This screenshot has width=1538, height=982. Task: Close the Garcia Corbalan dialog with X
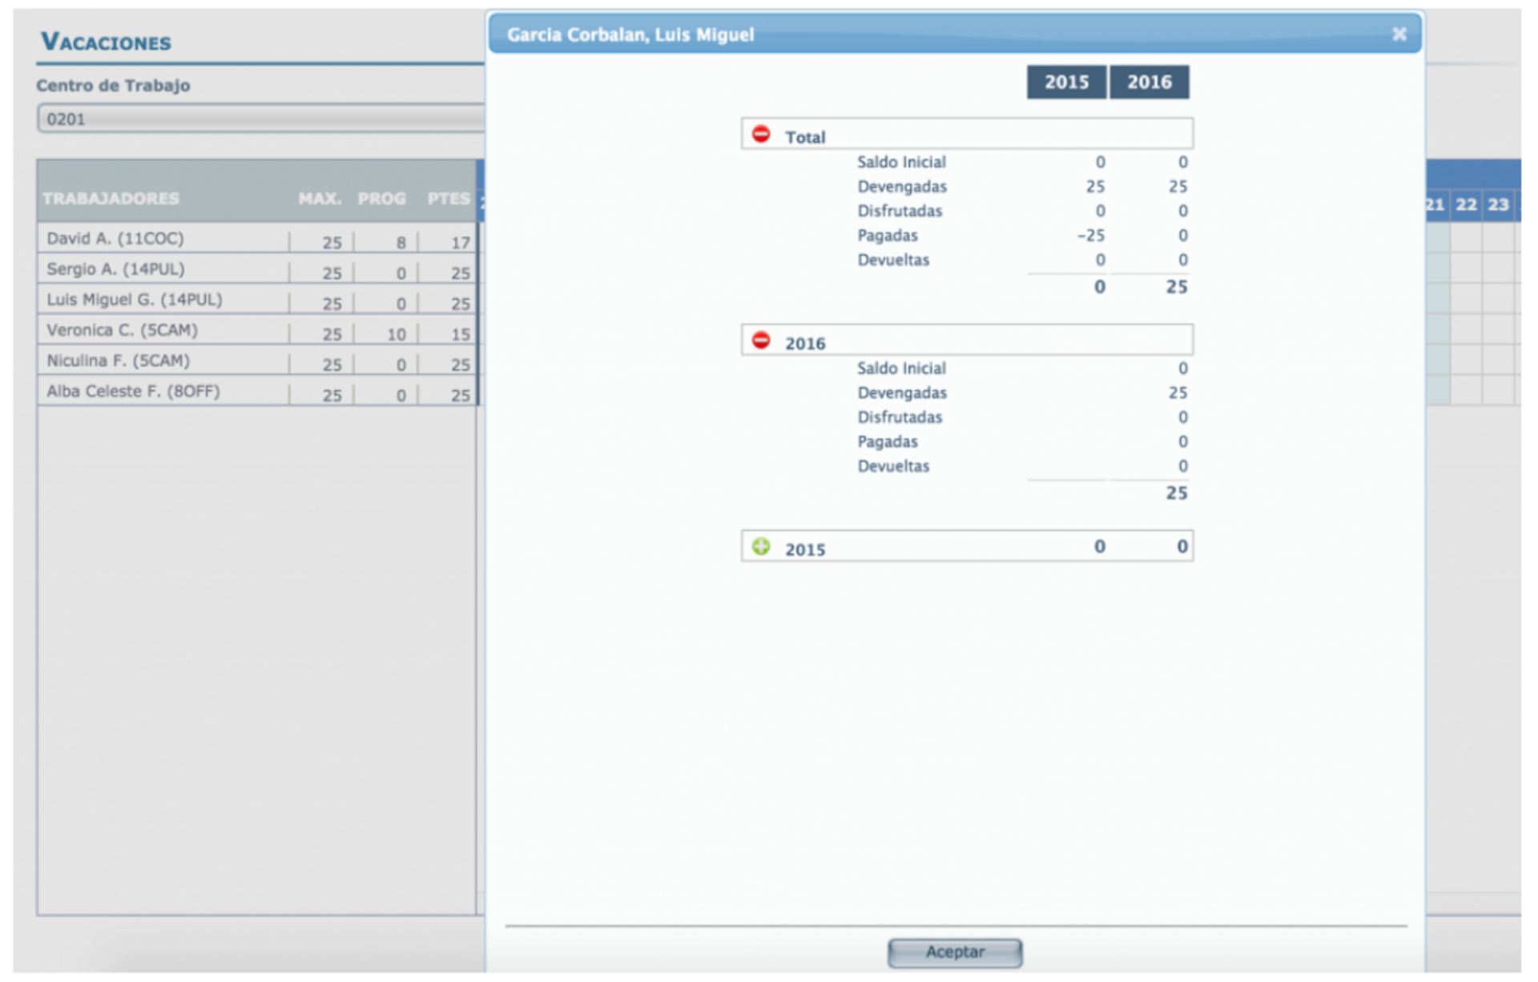pos(1399,34)
